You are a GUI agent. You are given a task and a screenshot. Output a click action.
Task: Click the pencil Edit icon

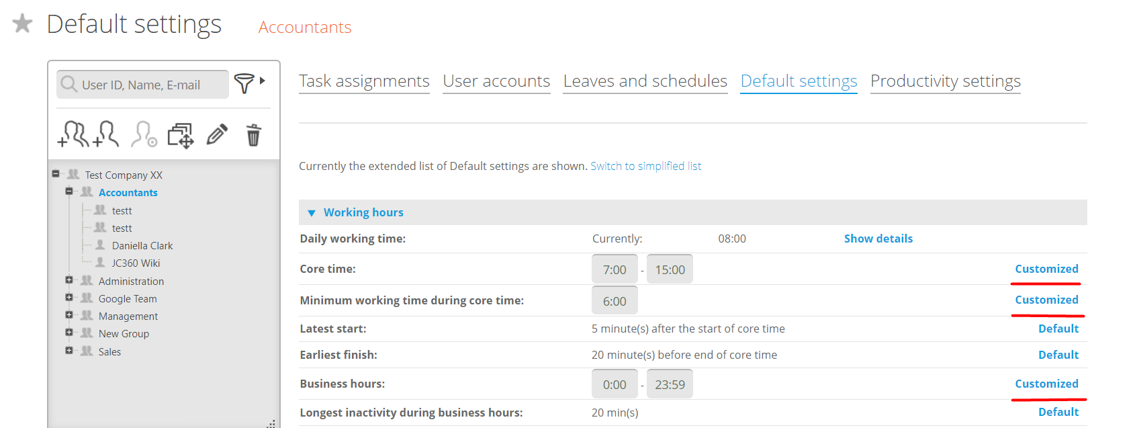[x=217, y=135]
